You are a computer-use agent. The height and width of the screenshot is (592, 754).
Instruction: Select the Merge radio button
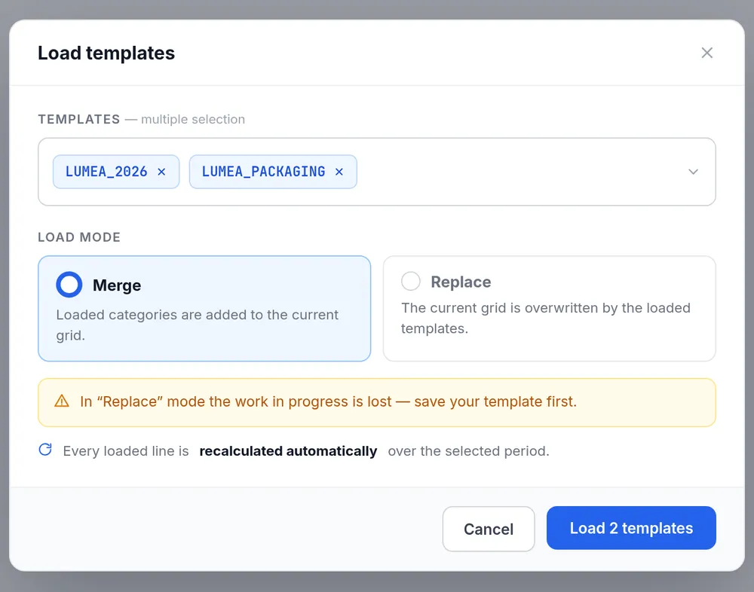(x=69, y=285)
